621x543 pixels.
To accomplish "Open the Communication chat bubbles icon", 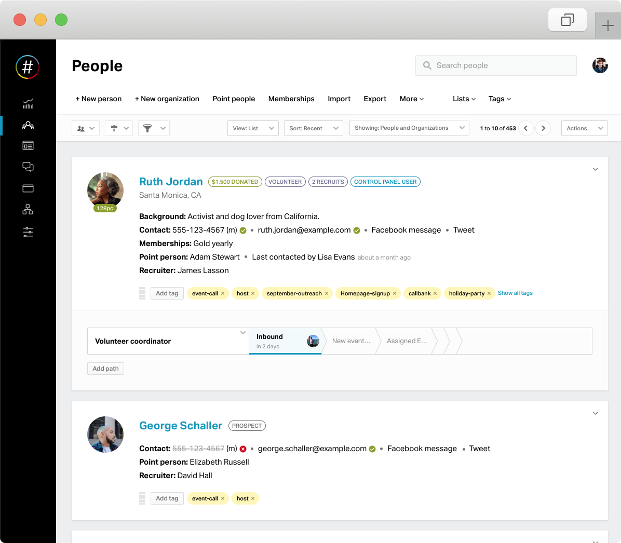I will [28, 167].
